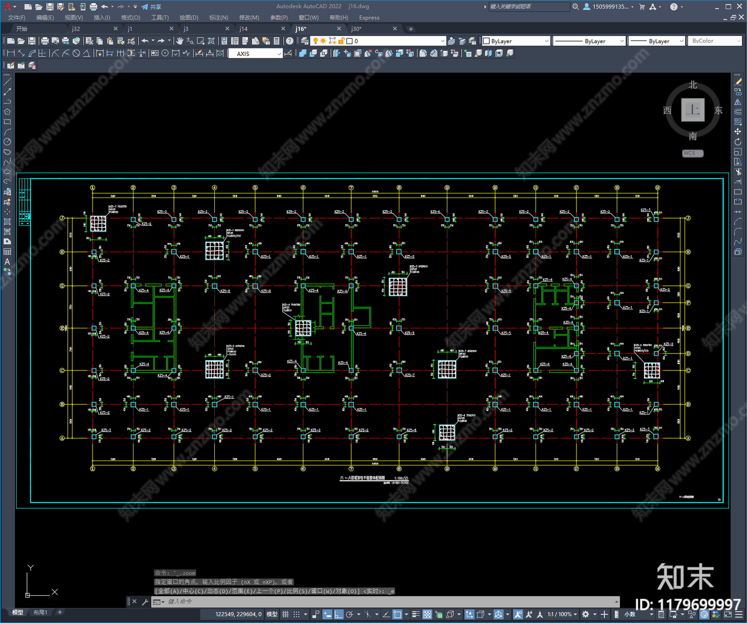Viewport: 747px width, 623px height.
Task: Click the WCS coordinate system button
Action: tap(692, 153)
